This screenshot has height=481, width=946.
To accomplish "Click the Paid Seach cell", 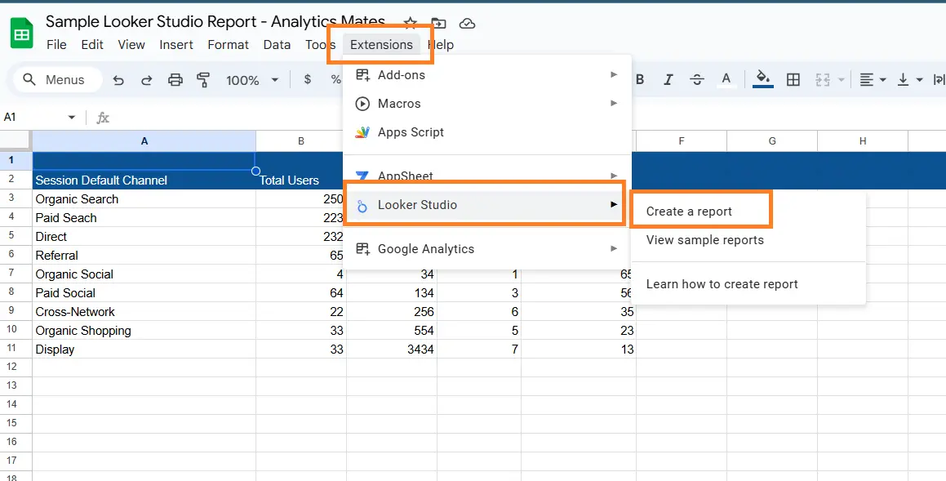I will click(x=144, y=218).
